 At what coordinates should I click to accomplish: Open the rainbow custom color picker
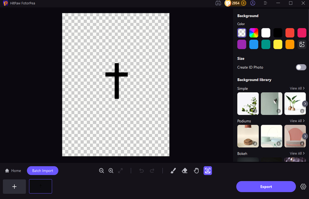pyautogui.click(x=254, y=33)
